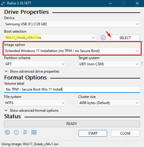Screen dimensions: 144x147
Task: Click the START button
Action: (x=93, y=133)
